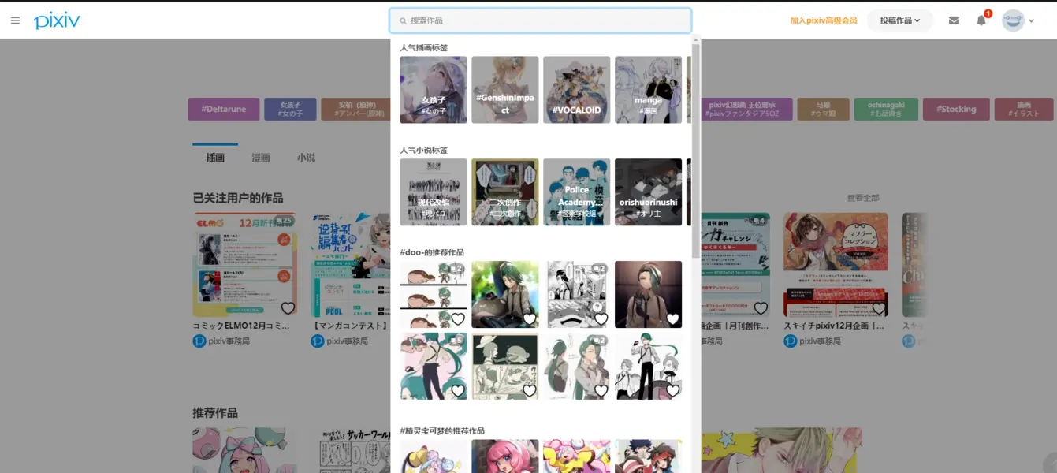Like the first #doo- recommended artwork
Image resolution: width=1057 pixels, height=473 pixels.
pyautogui.click(x=457, y=318)
